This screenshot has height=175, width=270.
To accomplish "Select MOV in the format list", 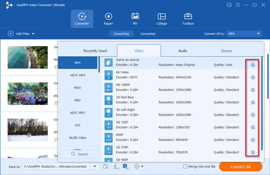I will (78, 88).
